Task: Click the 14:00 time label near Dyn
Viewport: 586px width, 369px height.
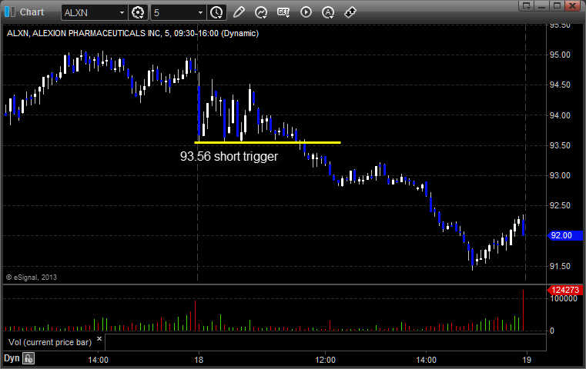Action: pos(99,360)
